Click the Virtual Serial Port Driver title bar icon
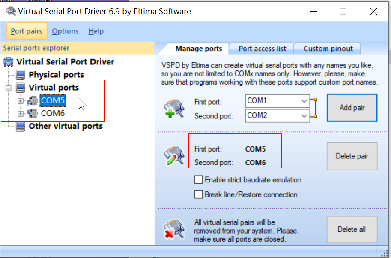Image resolution: width=391 pixels, height=258 pixels. click(11, 11)
